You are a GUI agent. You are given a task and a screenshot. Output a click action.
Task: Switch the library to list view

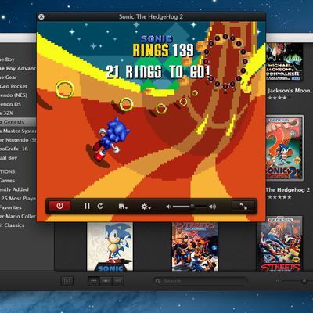[117, 281]
